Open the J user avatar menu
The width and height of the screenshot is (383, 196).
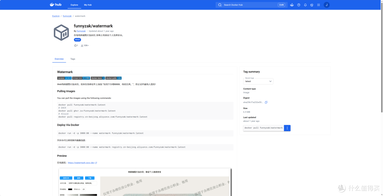pos(327,5)
